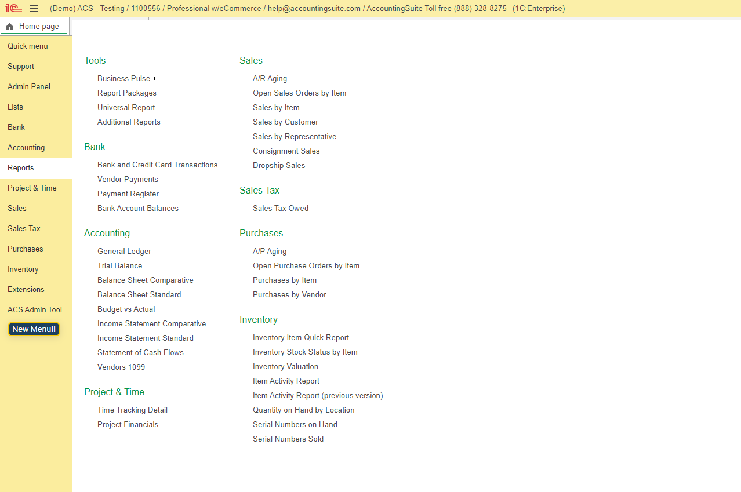Open the hamburger main menu icon
Screen dimensions: 741x492
34,9
